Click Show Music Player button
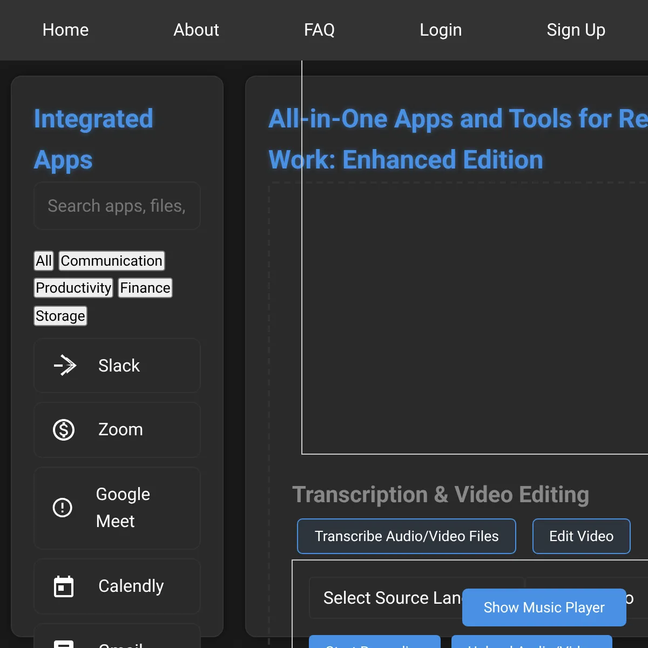The image size is (648, 648). coord(544,607)
